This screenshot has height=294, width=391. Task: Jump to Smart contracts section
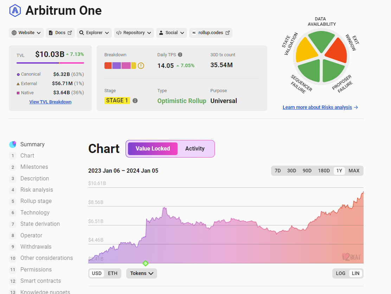click(41, 281)
